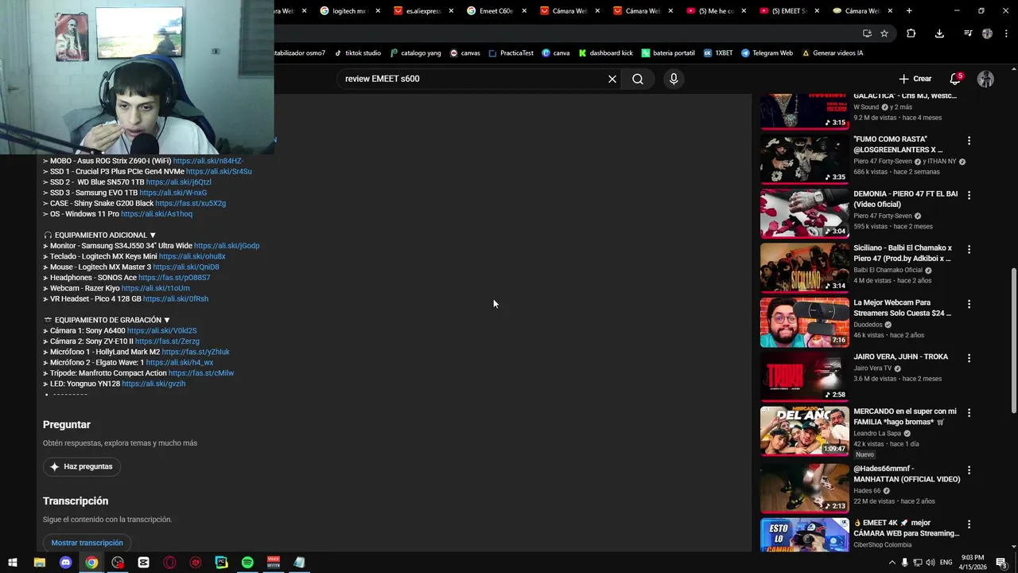Open options for Siciliano - Balbi El Chamako video
Image resolution: width=1018 pixels, height=573 pixels.
969,249
